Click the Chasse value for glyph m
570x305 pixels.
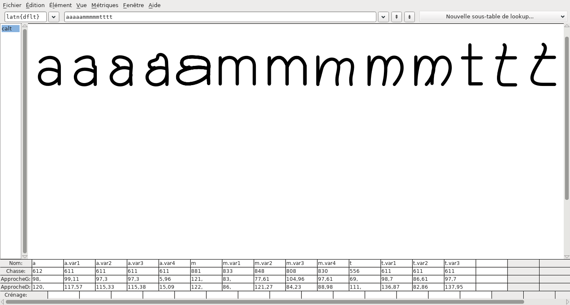(x=206, y=271)
